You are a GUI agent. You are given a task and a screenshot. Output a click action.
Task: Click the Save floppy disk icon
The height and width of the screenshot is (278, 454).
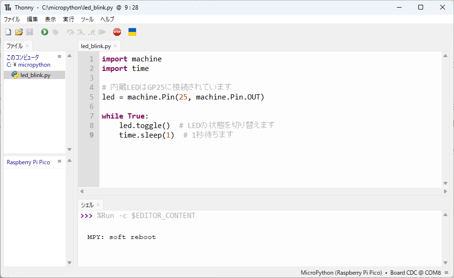30,32
